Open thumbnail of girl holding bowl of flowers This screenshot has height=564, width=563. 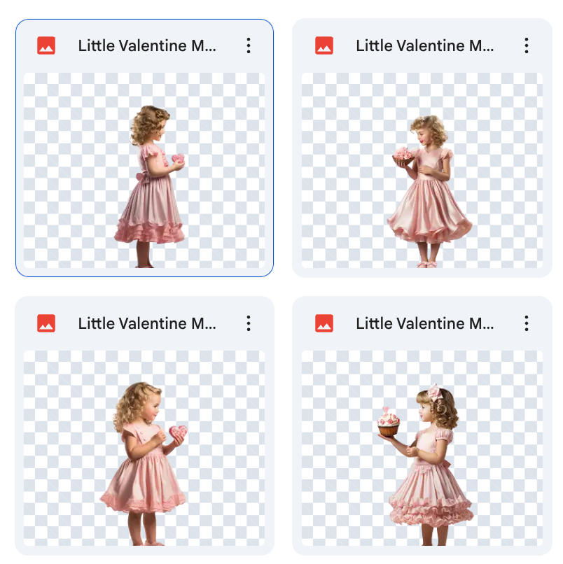coord(422,170)
